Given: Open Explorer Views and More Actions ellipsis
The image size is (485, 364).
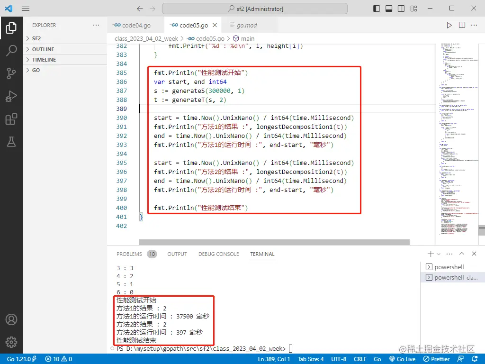Looking at the screenshot, I should click(x=96, y=25).
